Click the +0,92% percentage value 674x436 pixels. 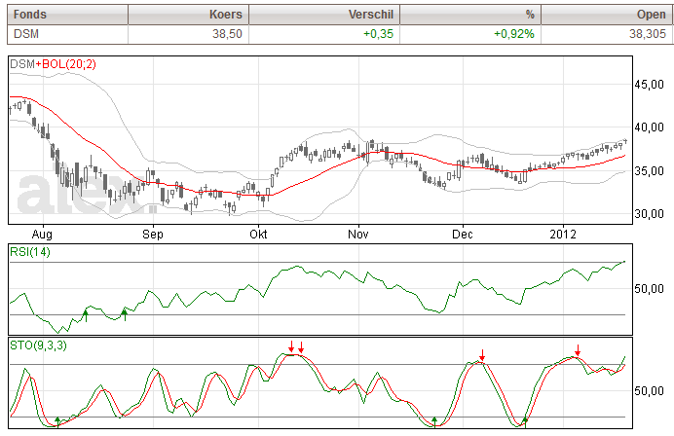click(514, 34)
